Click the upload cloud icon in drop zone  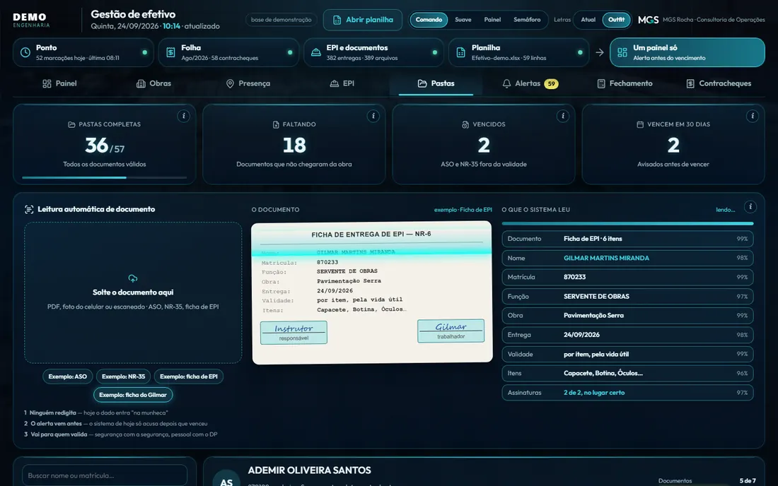(x=133, y=278)
